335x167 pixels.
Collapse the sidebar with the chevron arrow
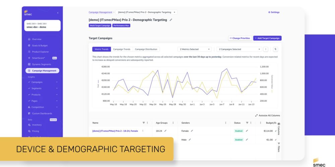(58, 13)
